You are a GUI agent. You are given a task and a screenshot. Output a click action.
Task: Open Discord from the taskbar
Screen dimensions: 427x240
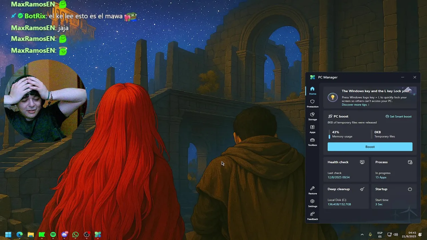[x=64, y=235]
